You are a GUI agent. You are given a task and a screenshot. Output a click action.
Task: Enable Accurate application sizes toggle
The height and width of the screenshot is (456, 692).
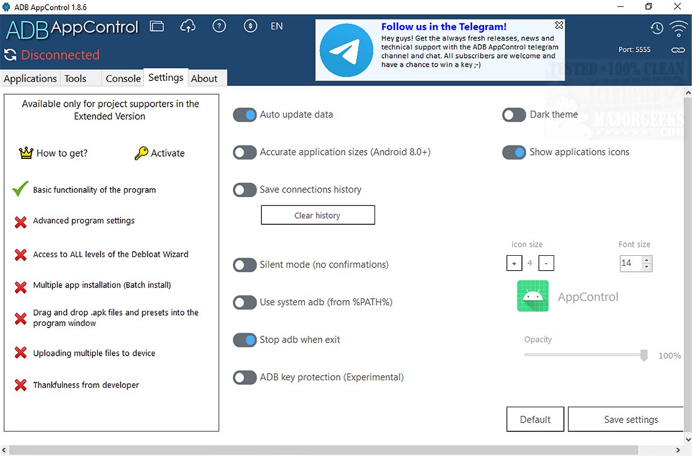pos(245,153)
